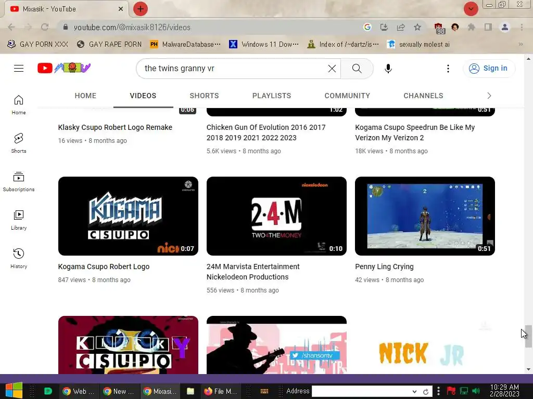Open Chrome three-dot menu
Screen dimensions: 533x399
tap(522, 27)
